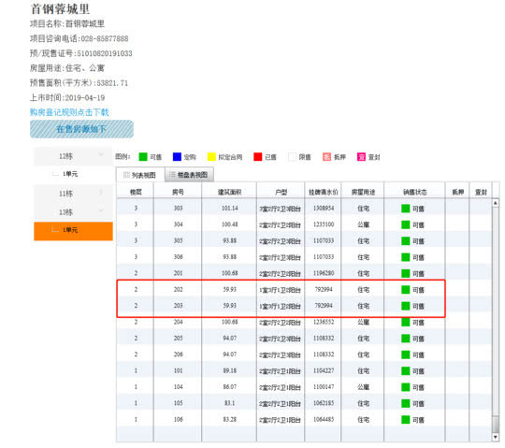The image size is (505, 448).
Task: Switch to 列表视图 tab
Action: point(140,175)
